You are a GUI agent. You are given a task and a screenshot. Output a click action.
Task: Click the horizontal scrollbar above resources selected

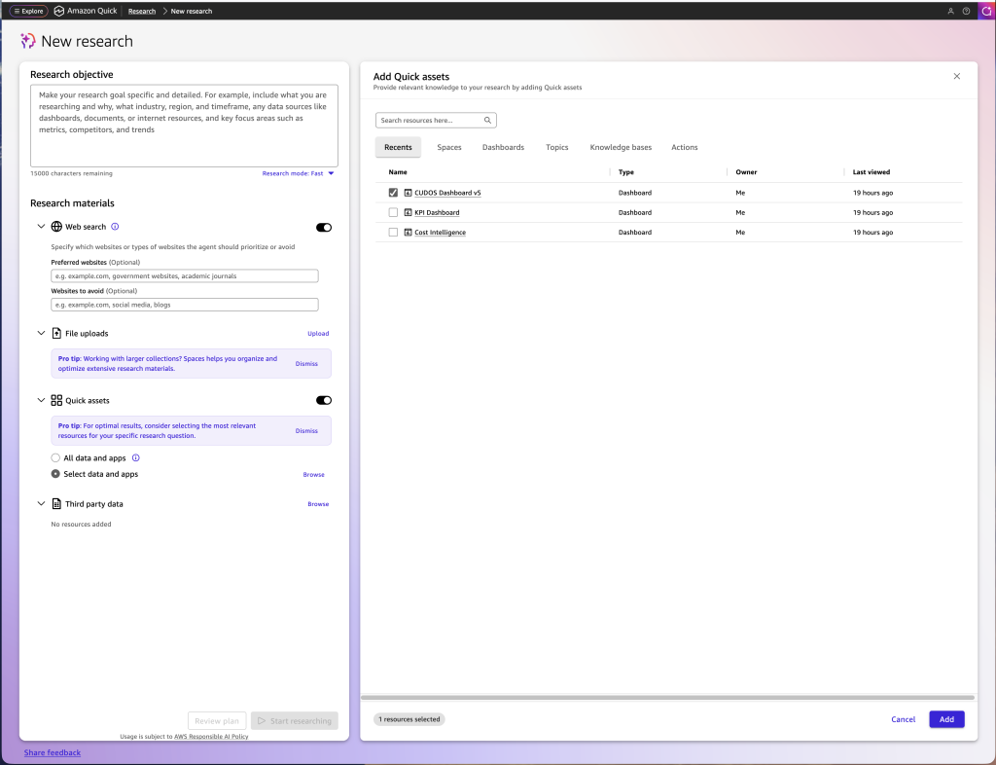667,698
